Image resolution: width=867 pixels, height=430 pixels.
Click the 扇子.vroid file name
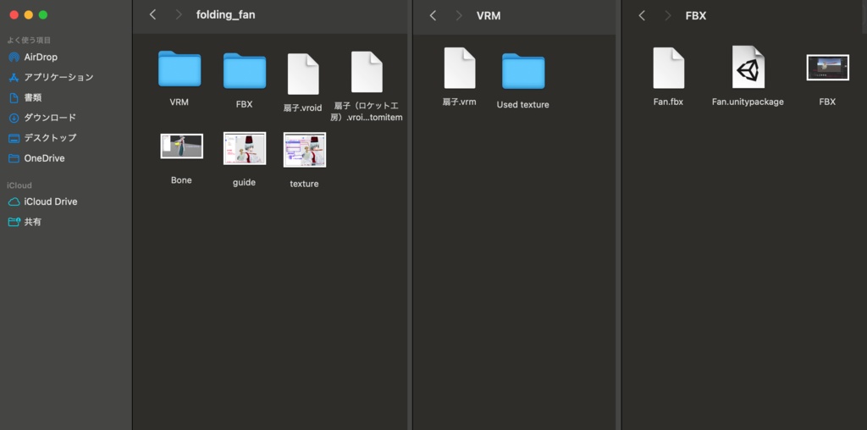pos(302,107)
